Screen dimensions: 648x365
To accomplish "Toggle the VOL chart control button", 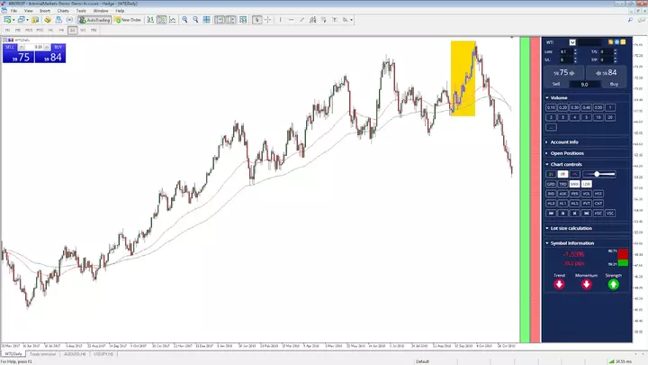I will pos(587,193).
